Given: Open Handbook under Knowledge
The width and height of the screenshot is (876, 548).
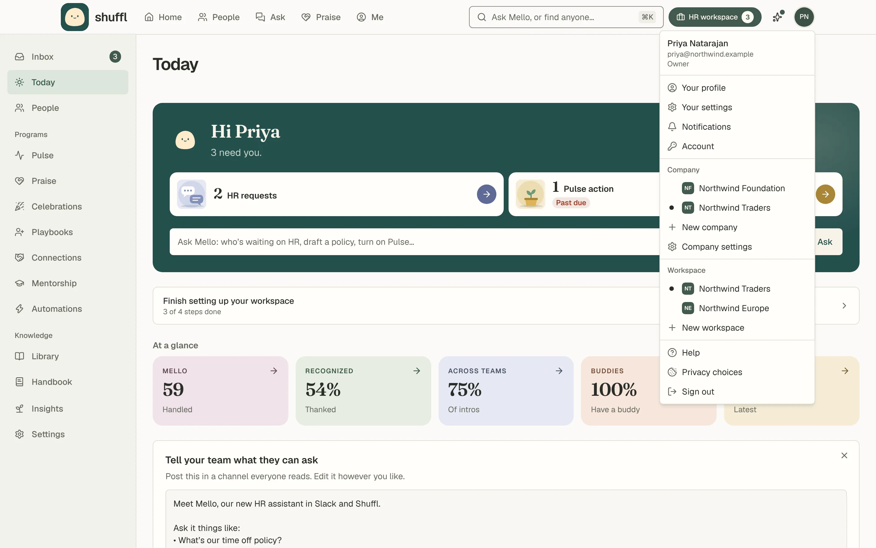Looking at the screenshot, I should (x=68, y=382).
